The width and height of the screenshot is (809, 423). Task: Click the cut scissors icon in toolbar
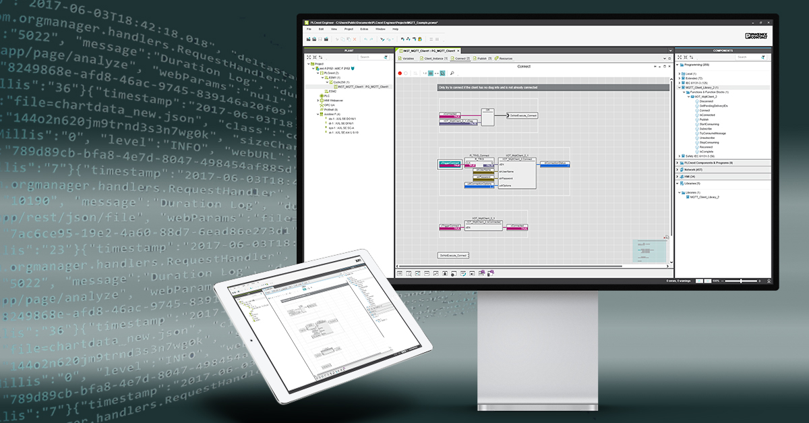pyautogui.click(x=337, y=39)
